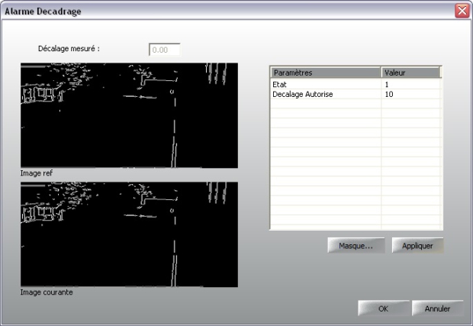Edit the Decalage Autorise value 10
The height and width of the screenshot is (326, 473).
[411, 94]
